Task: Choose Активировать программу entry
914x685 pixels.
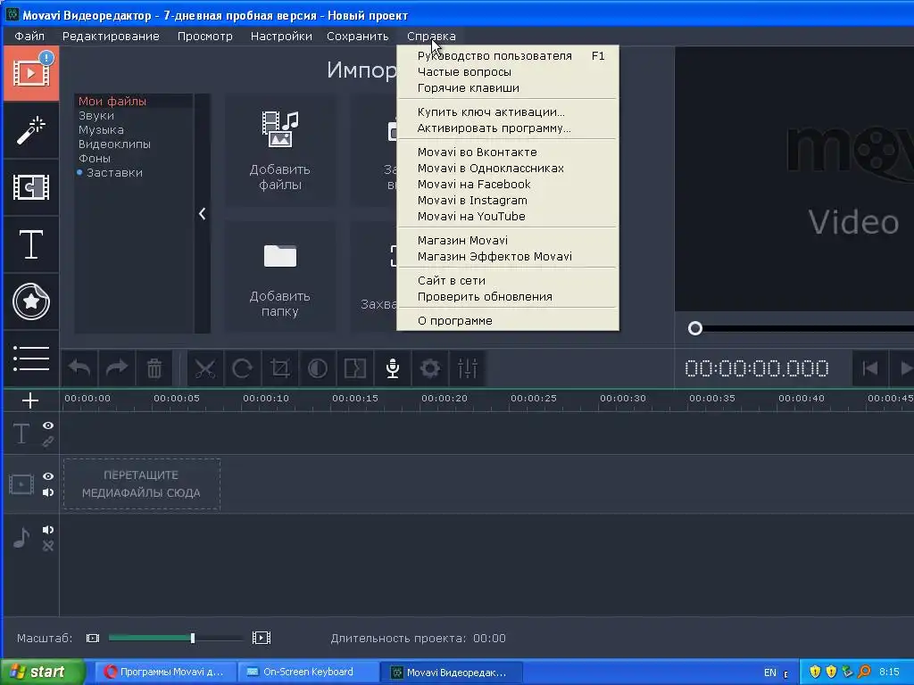Action: (x=508, y=128)
